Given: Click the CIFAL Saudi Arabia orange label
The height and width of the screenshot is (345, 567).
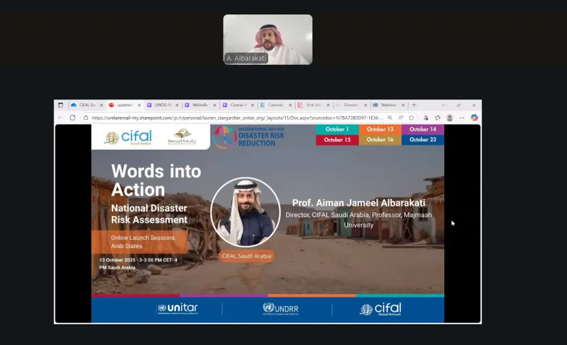Looking at the screenshot, I should click(x=246, y=256).
